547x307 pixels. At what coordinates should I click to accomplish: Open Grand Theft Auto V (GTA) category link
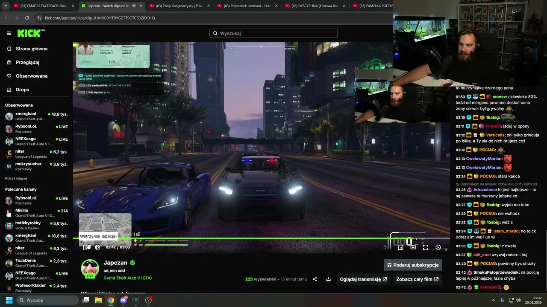(x=127, y=278)
